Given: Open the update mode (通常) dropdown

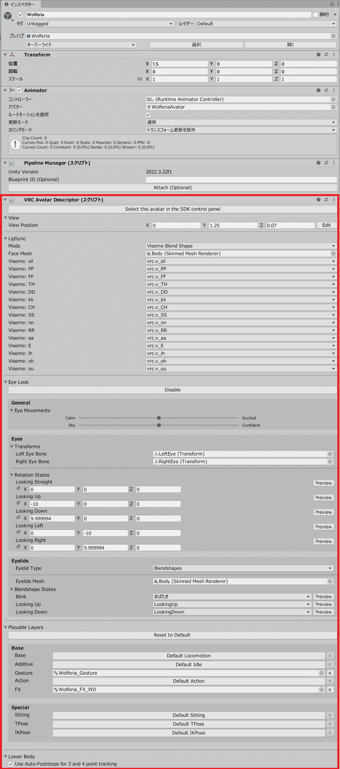Looking at the screenshot, I should coord(241,122).
